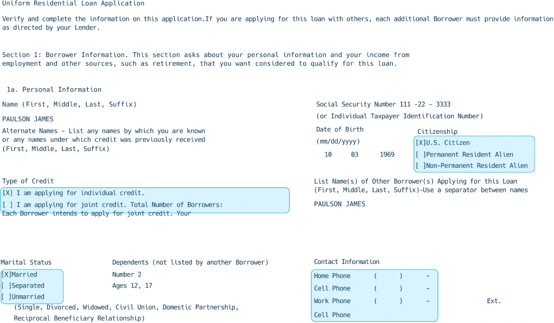
Task: Click the Cell Phone field with parentheses
Action: (x=402, y=288)
